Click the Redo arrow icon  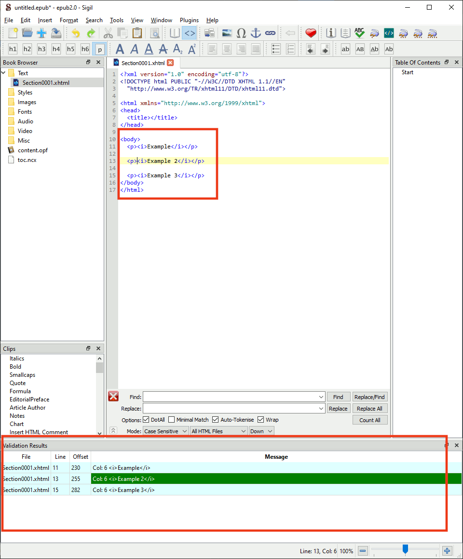[91, 33]
